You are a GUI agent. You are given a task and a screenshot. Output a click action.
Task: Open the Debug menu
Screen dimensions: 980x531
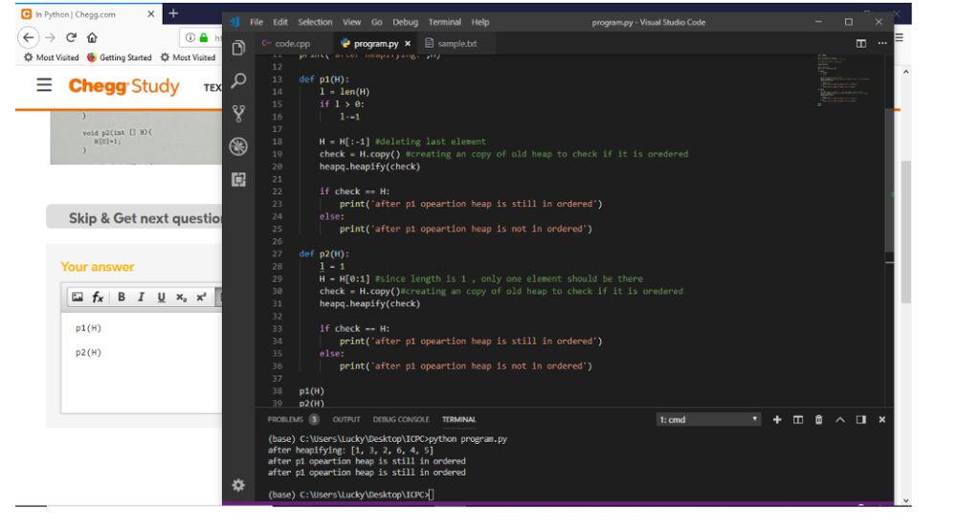pos(405,22)
